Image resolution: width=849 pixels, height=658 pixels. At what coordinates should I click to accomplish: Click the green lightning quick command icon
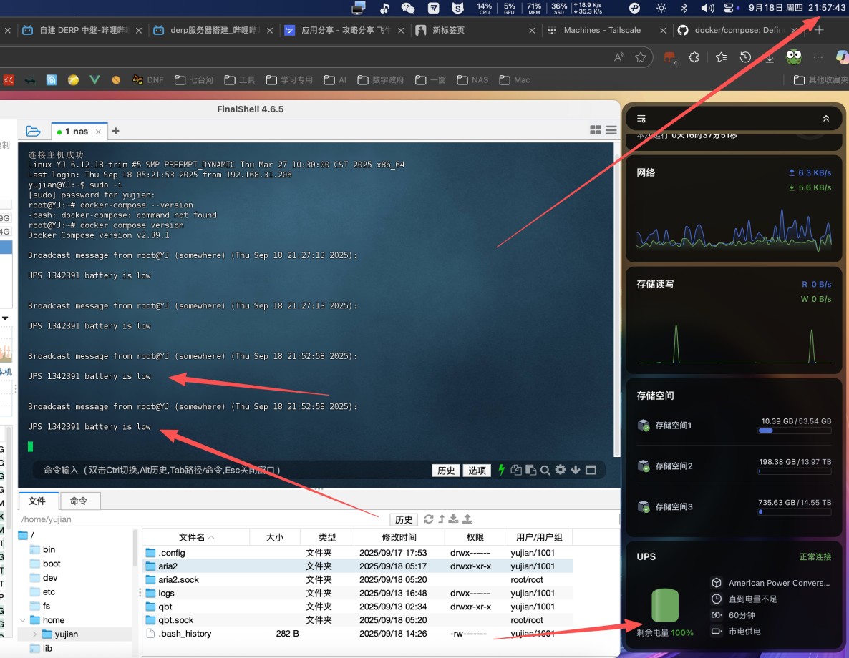point(501,470)
